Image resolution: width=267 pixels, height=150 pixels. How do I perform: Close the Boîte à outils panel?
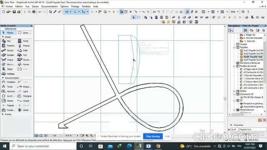click(x=32, y=26)
